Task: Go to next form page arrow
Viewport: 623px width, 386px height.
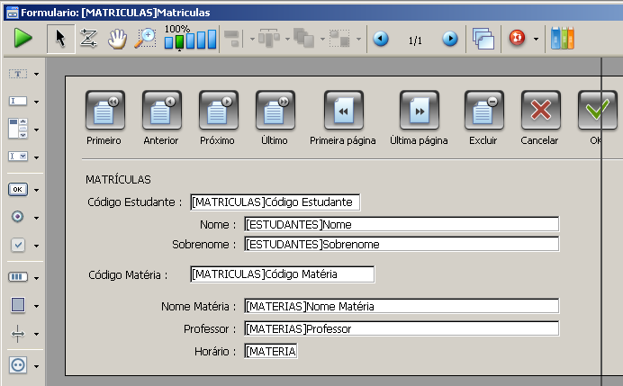Action: pyautogui.click(x=450, y=40)
